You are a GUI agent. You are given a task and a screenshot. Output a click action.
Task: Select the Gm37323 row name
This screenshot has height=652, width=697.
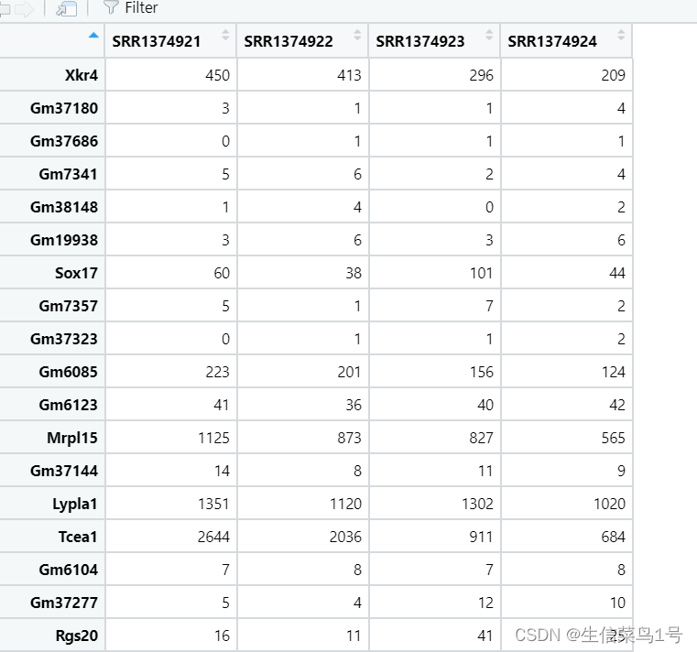pyautogui.click(x=52, y=339)
